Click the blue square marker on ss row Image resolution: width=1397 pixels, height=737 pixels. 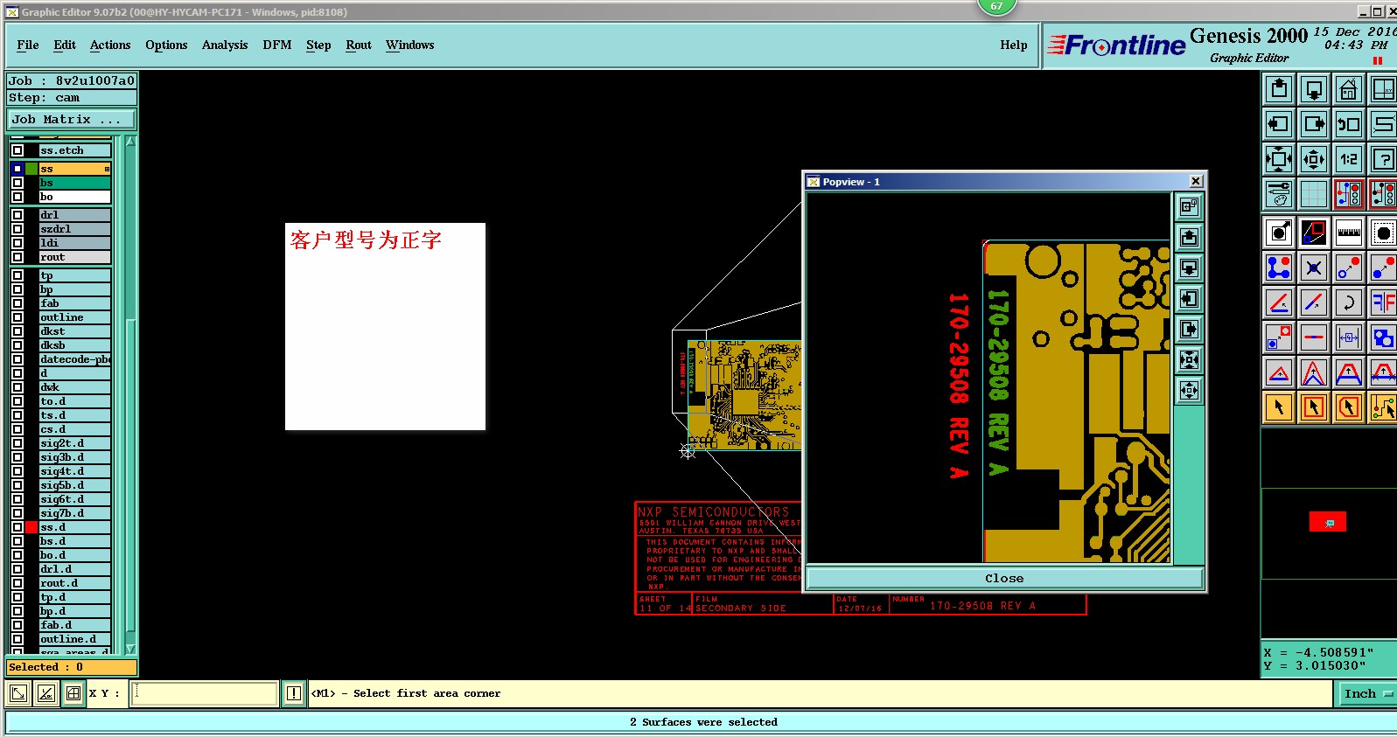point(17,169)
